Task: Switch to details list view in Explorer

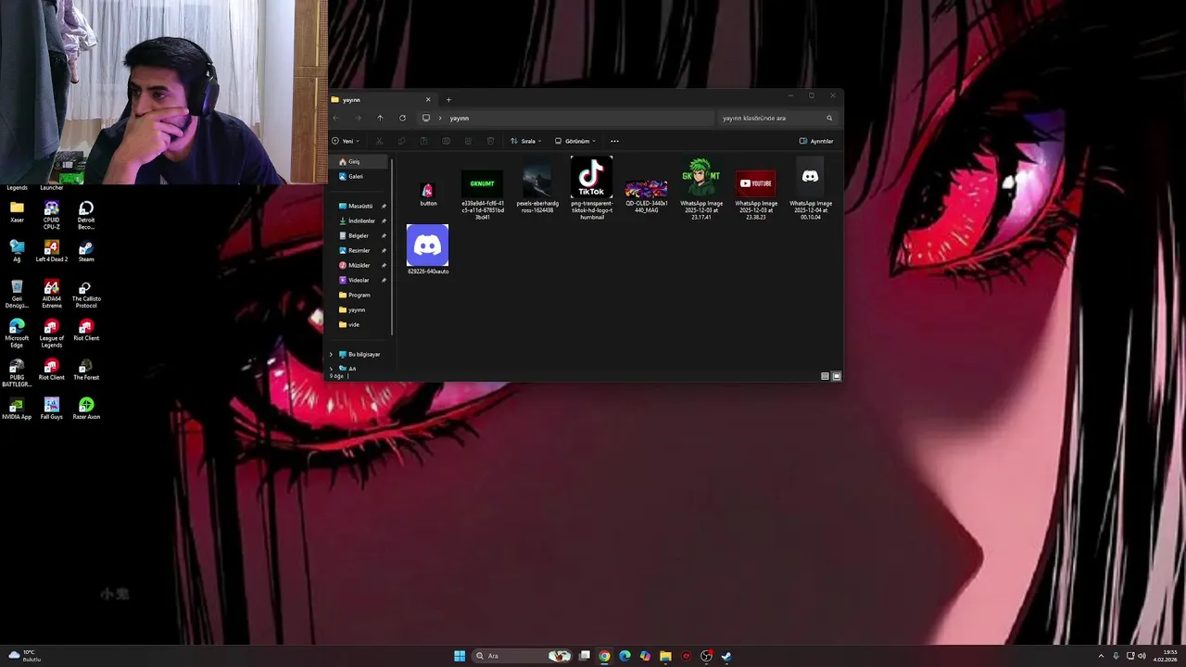Action: [825, 376]
